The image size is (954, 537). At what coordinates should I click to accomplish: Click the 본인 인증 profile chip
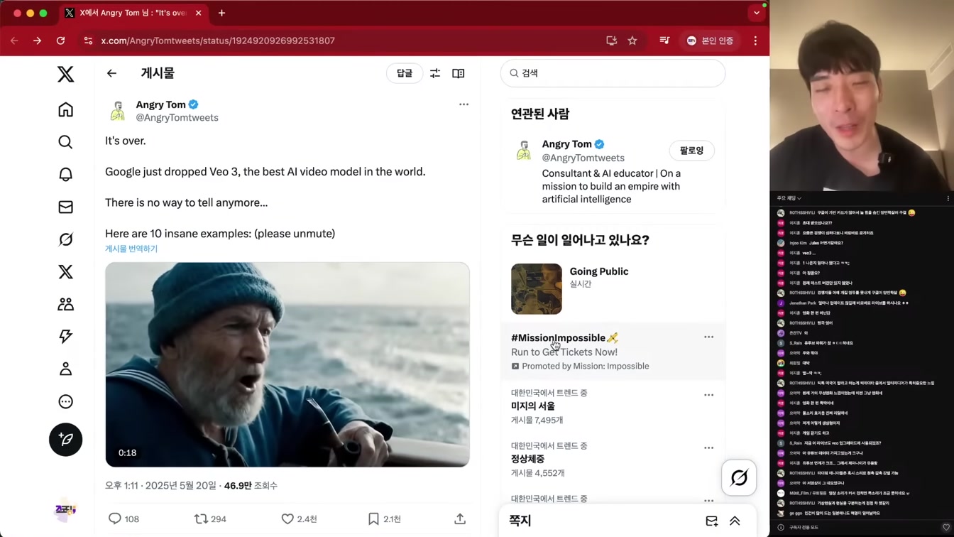pyautogui.click(x=710, y=41)
